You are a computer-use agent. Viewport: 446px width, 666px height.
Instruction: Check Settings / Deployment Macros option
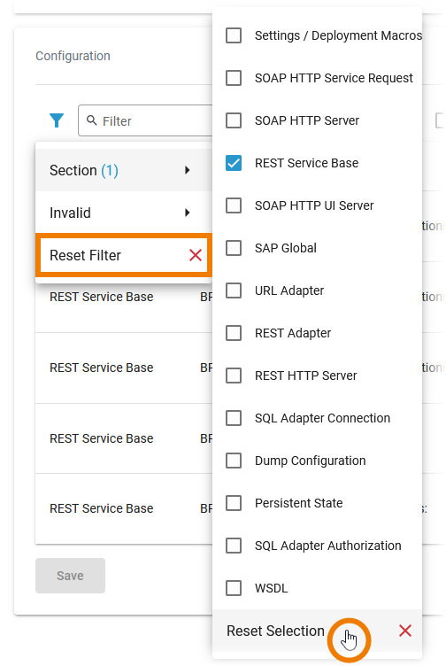tap(234, 35)
